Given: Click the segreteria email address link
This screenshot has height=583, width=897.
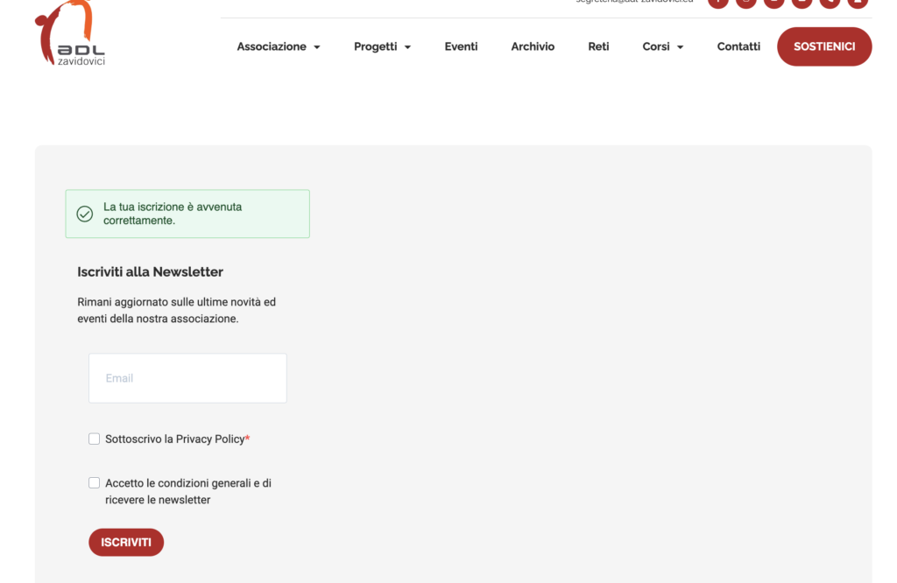Looking at the screenshot, I should (x=634, y=3).
